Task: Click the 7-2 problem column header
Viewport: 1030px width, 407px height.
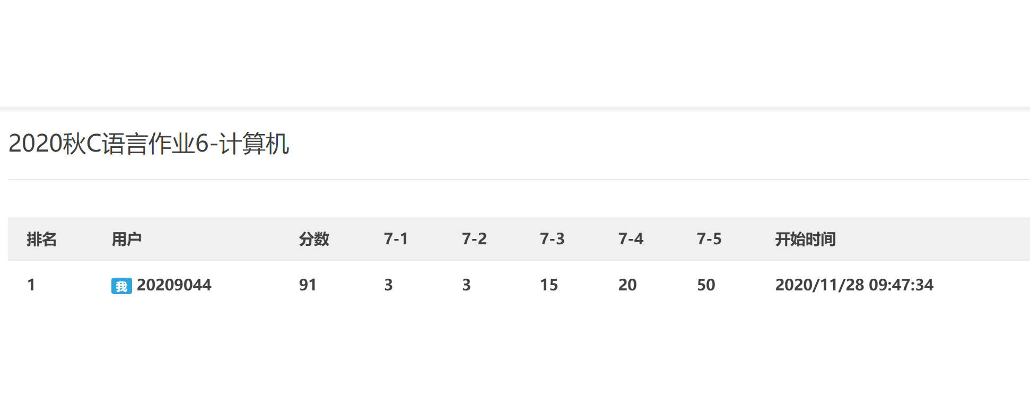Action: coord(474,239)
